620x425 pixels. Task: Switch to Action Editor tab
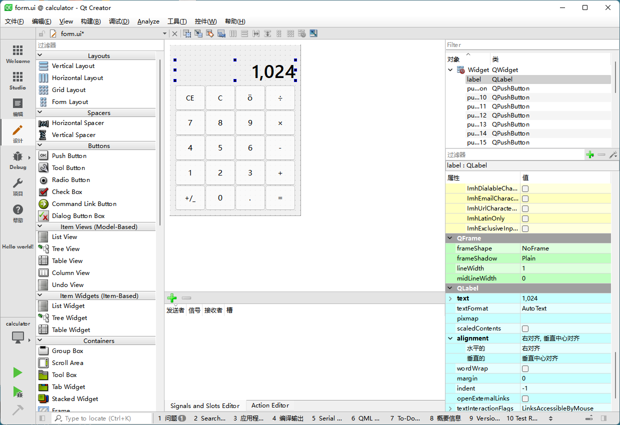click(x=270, y=405)
